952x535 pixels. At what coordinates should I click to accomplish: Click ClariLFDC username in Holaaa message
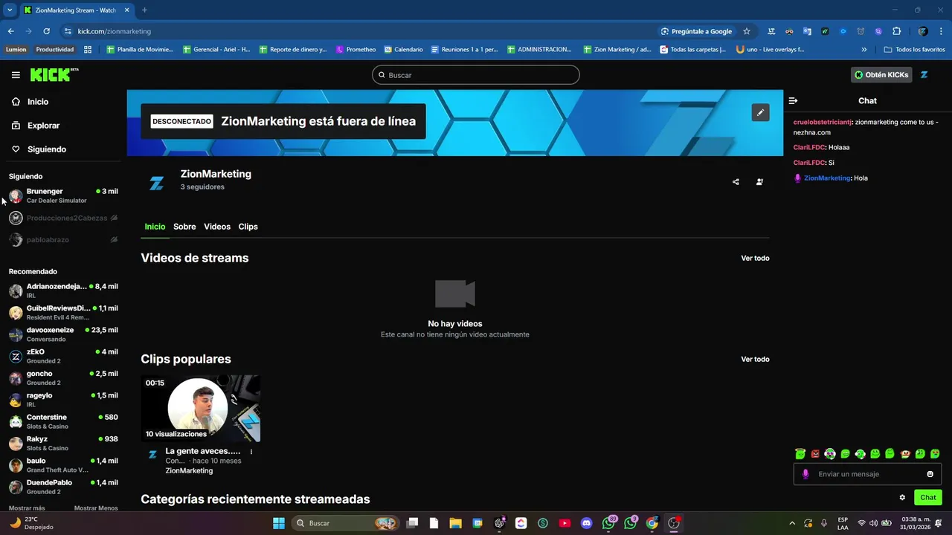click(x=809, y=147)
